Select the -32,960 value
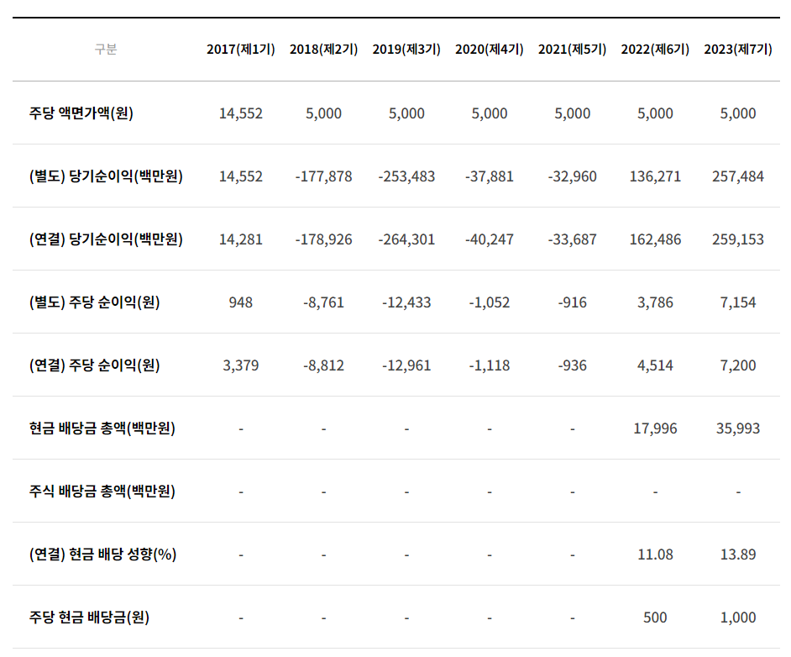This screenshot has height=657, width=791. pyautogui.click(x=572, y=176)
